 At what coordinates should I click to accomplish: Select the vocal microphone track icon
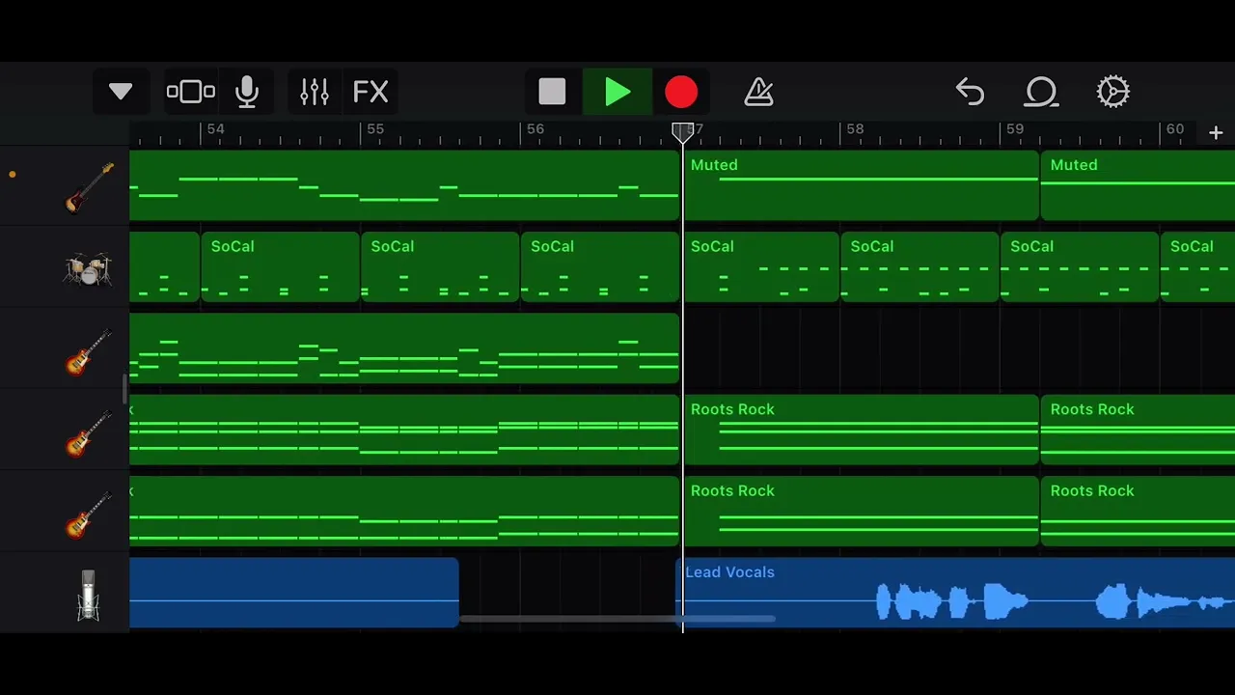(x=88, y=595)
